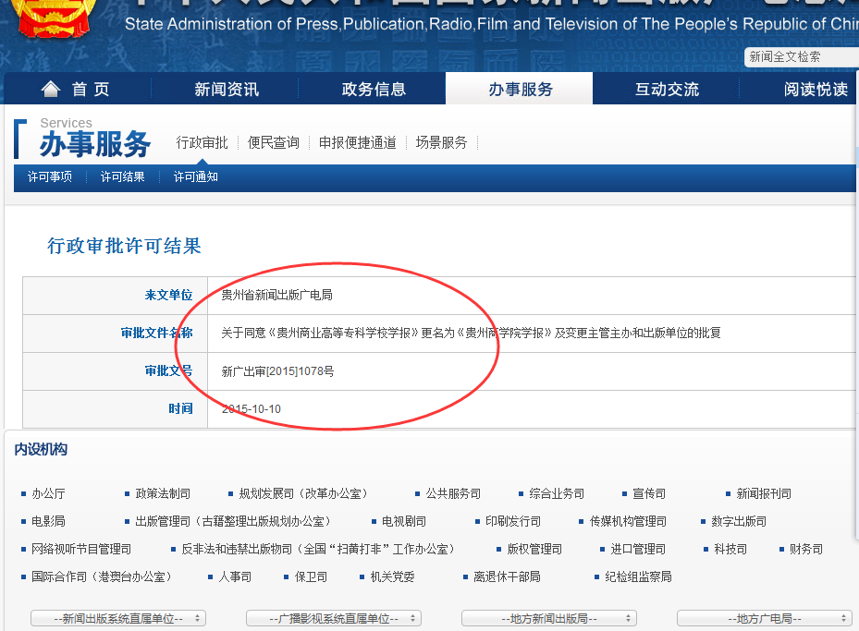This screenshot has width=859, height=631.
Task: Open the 综合业务司 link
Action: tap(557, 493)
